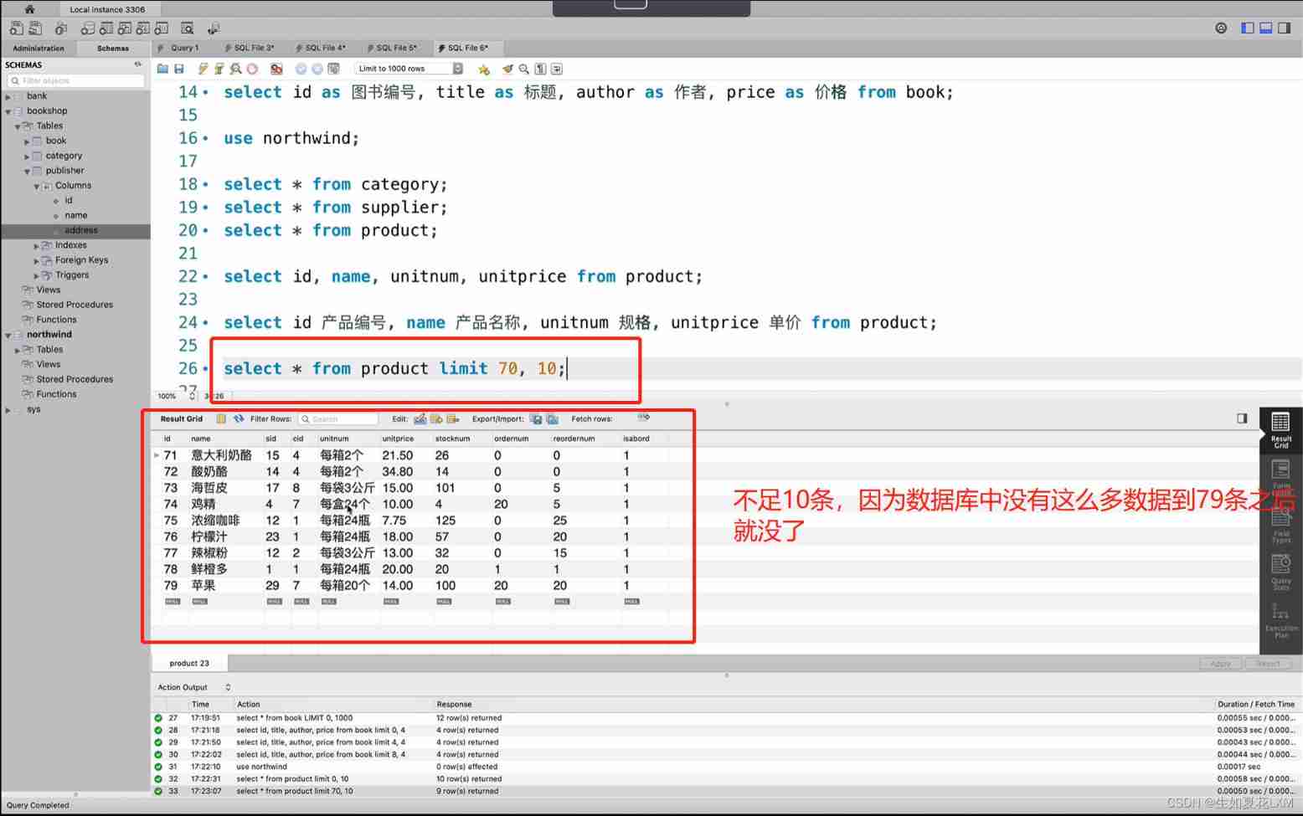The height and width of the screenshot is (816, 1303).
Task: Toggle the auto-commit mode icon
Action: coord(333,69)
